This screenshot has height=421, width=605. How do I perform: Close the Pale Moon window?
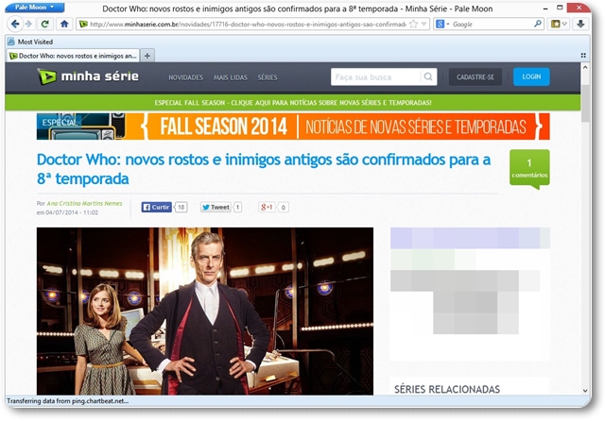tap(579, 8)
